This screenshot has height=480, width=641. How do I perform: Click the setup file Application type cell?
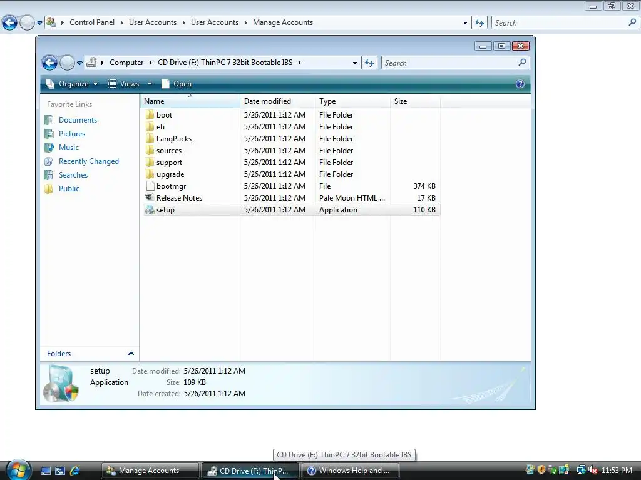[338, 210]
